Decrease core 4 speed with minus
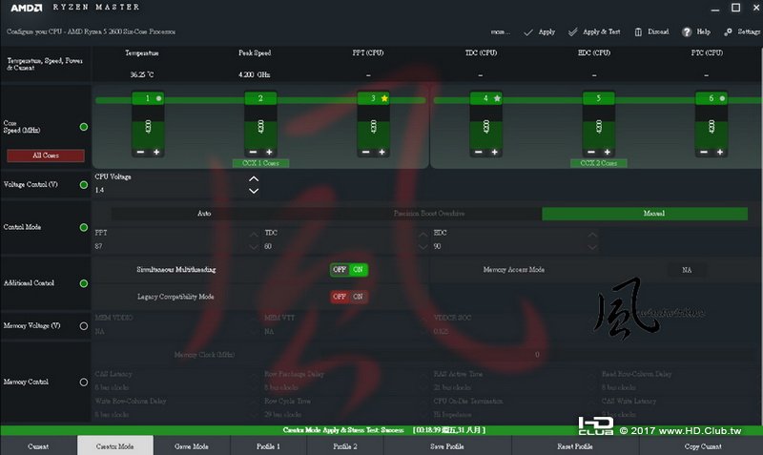This screenshot has height=455, width=763. (479, 153)
